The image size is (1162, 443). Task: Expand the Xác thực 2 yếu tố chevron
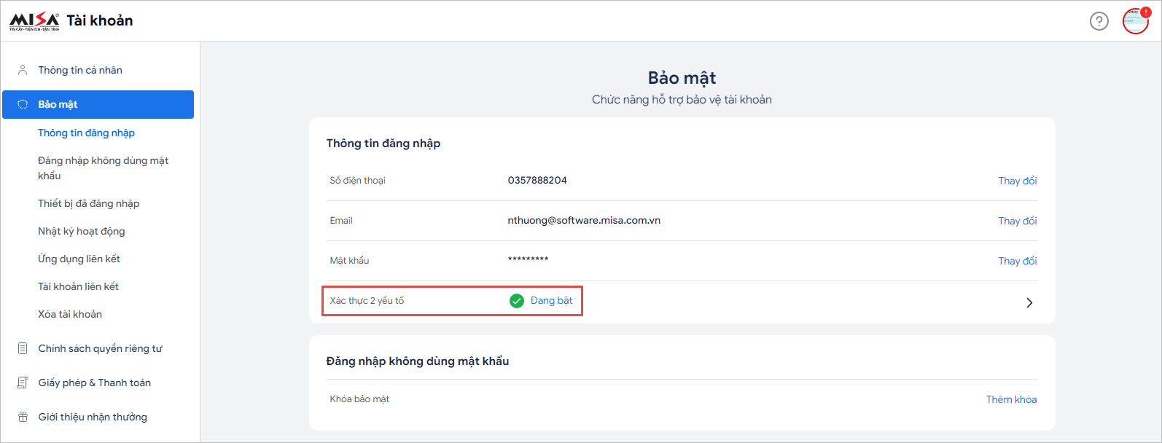(1029, 302)
